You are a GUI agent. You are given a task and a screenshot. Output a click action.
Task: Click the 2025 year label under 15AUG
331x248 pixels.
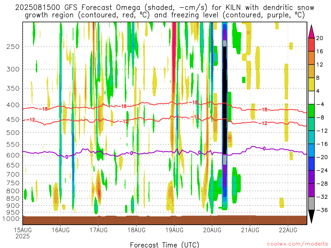tap(23, 236)
